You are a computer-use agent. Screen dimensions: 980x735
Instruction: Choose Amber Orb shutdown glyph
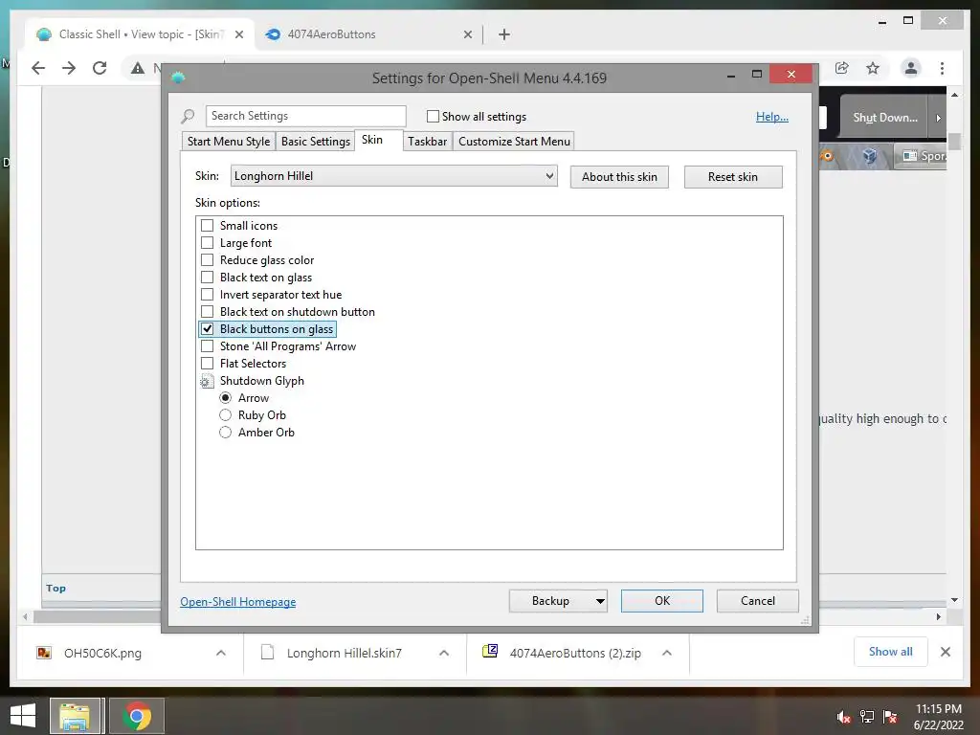click(225, 433)
